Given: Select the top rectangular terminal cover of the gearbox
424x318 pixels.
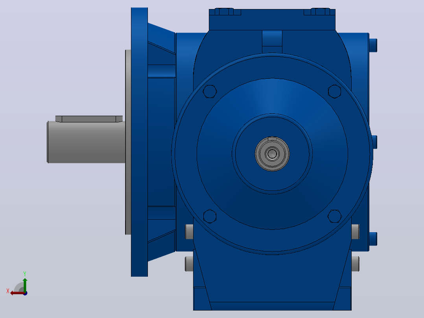Looking at the screenshot, I should click(272, 20).
